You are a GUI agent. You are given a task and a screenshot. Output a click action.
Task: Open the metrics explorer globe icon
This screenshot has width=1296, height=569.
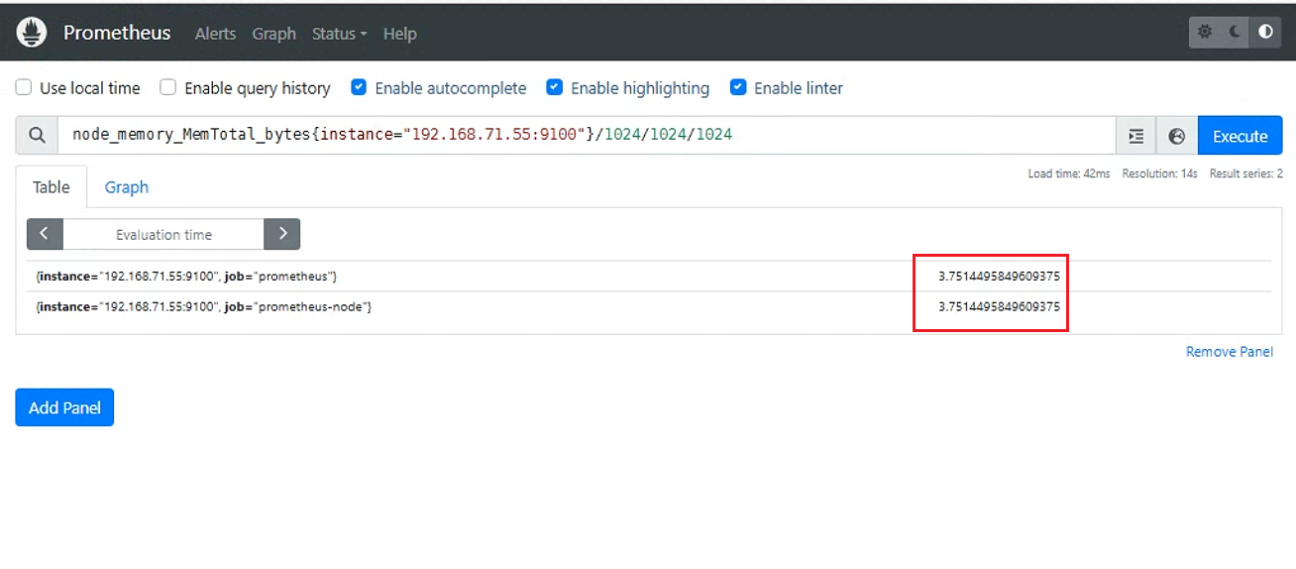coord(1177,136)
